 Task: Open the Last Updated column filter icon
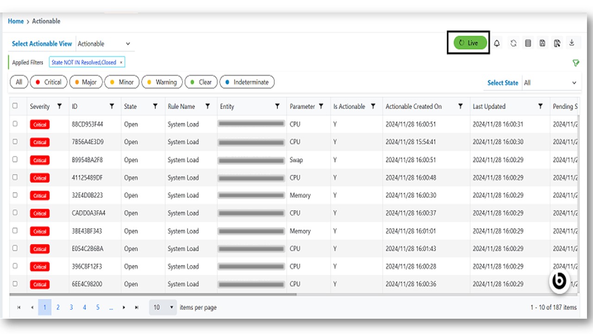[x=540, y=106]
